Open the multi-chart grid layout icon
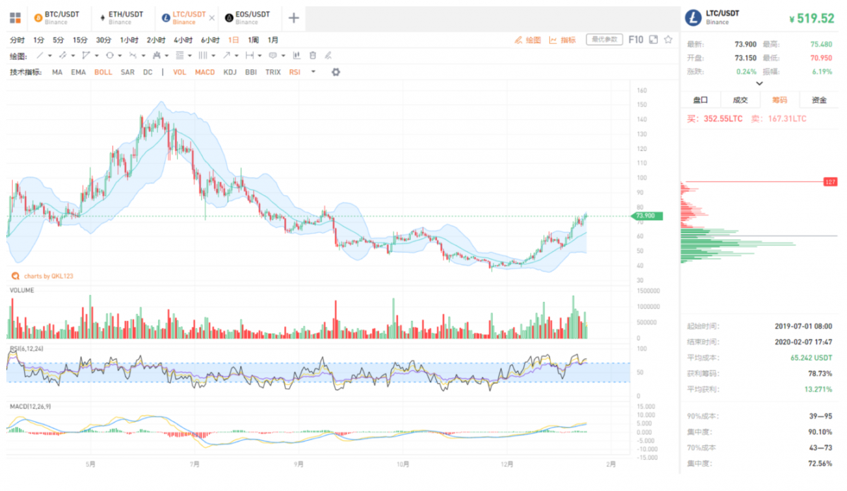This screenshot has height=491, width=847. [16, 17]
